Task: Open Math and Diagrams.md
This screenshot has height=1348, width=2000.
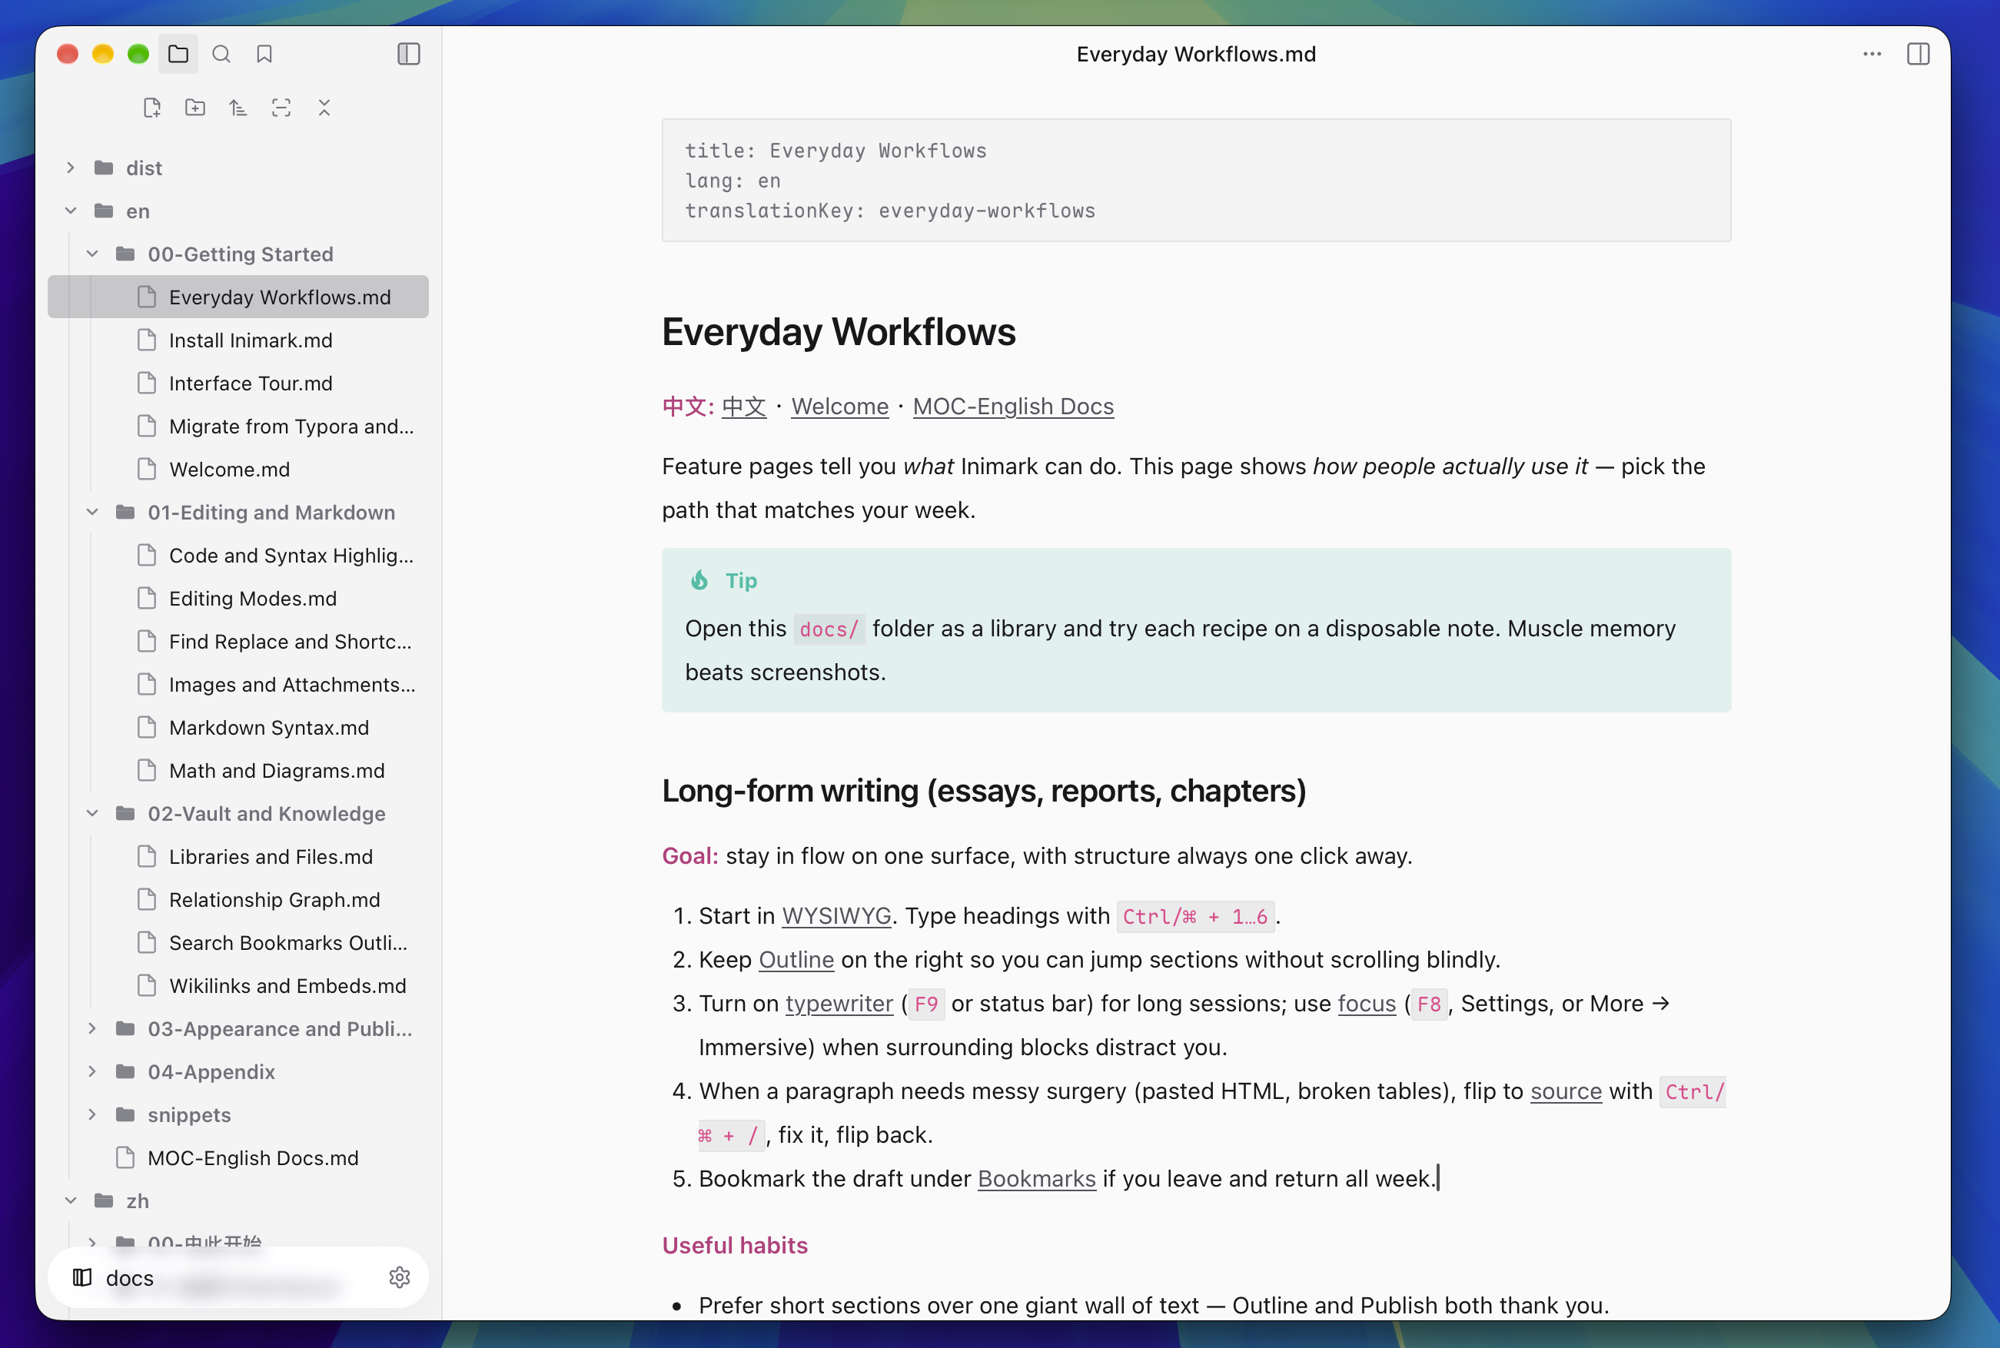Action: (238, 770)
